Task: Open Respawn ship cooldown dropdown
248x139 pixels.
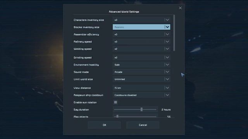Action: pyautogui.click(x=141, y=95)
